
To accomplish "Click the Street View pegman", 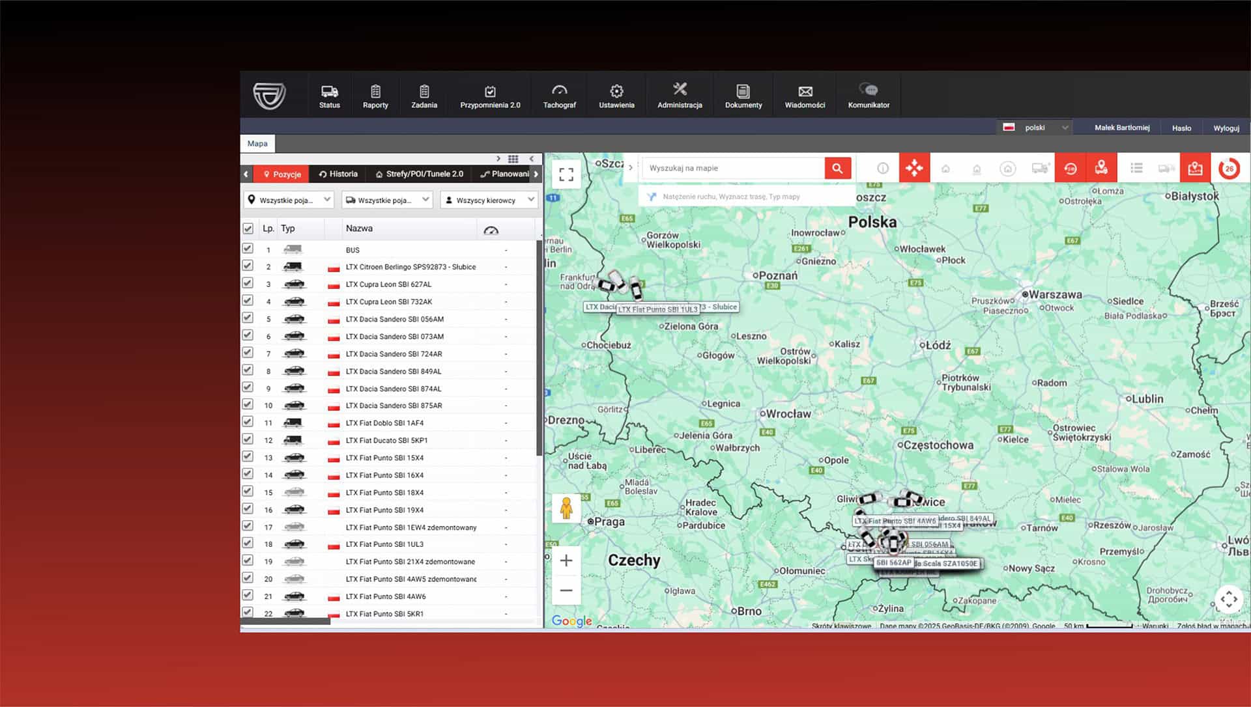I will tap(566, 506).
